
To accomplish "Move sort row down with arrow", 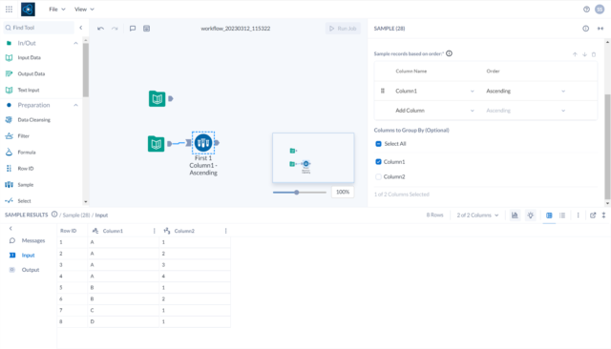I will (x=584, y=54).
